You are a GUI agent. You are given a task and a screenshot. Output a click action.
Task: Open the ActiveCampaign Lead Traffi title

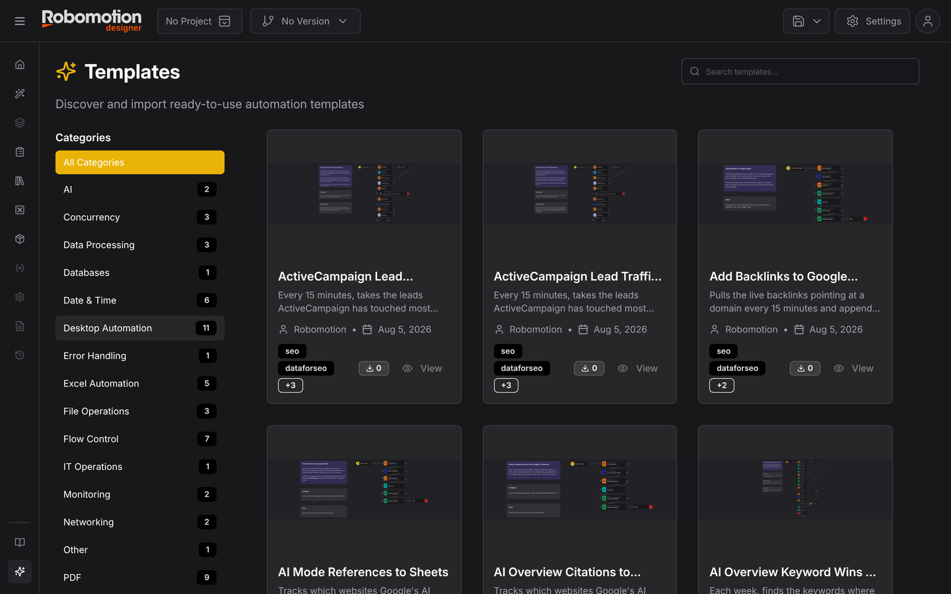click(578, 277)
